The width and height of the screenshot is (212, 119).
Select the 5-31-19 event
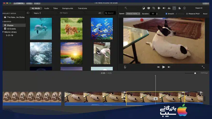(10, 35)
